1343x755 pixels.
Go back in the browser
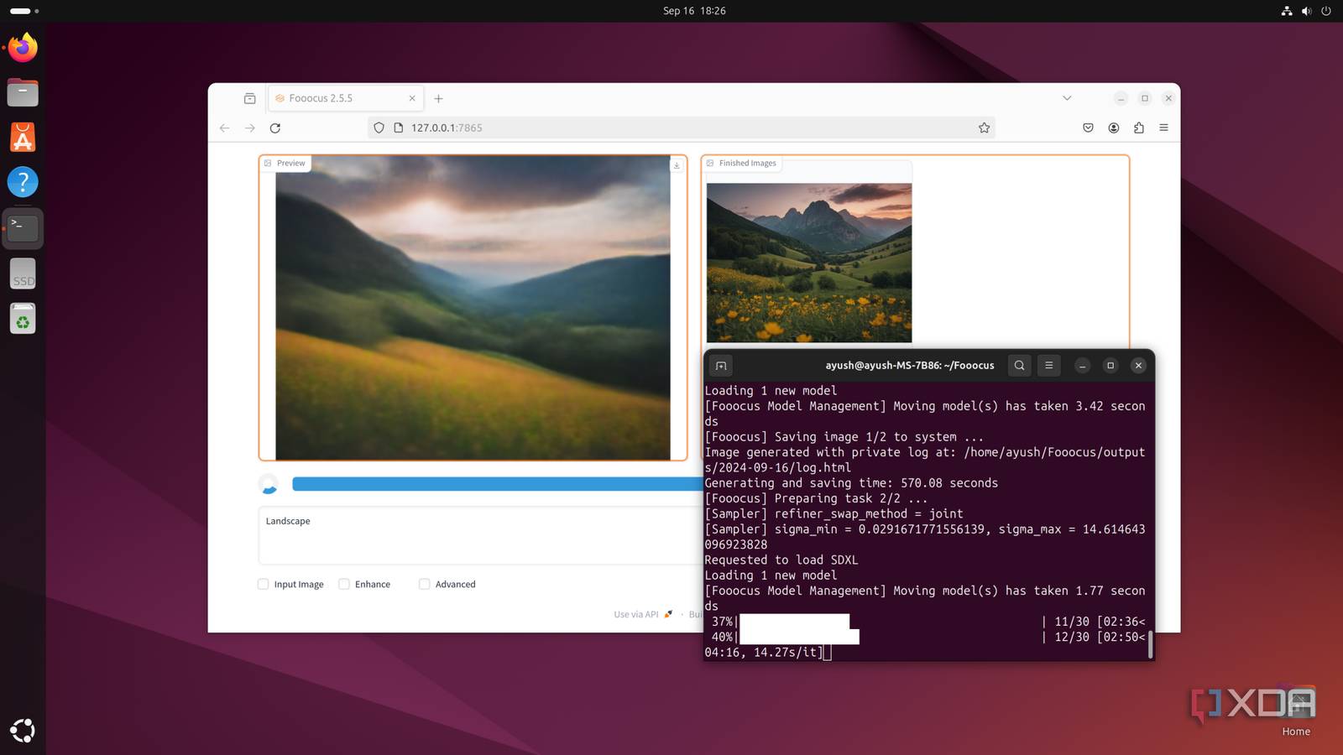(224, 128)
